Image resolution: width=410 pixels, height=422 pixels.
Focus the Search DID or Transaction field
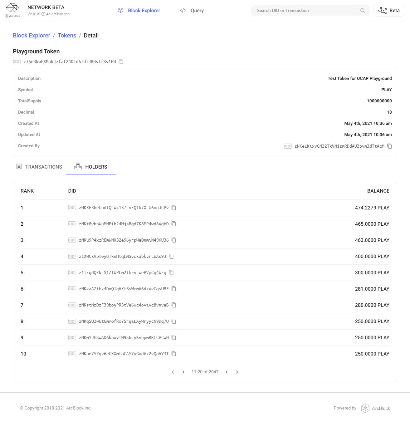click(306, 11)
